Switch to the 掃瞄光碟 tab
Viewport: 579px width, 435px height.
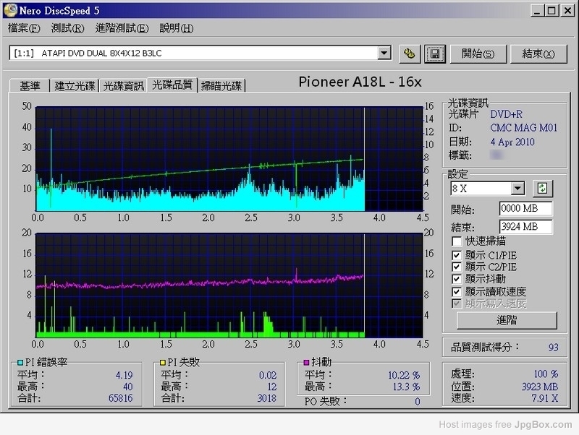[221, 85]
